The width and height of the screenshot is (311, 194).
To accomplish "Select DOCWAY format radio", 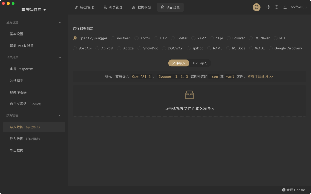I will 164,48.
